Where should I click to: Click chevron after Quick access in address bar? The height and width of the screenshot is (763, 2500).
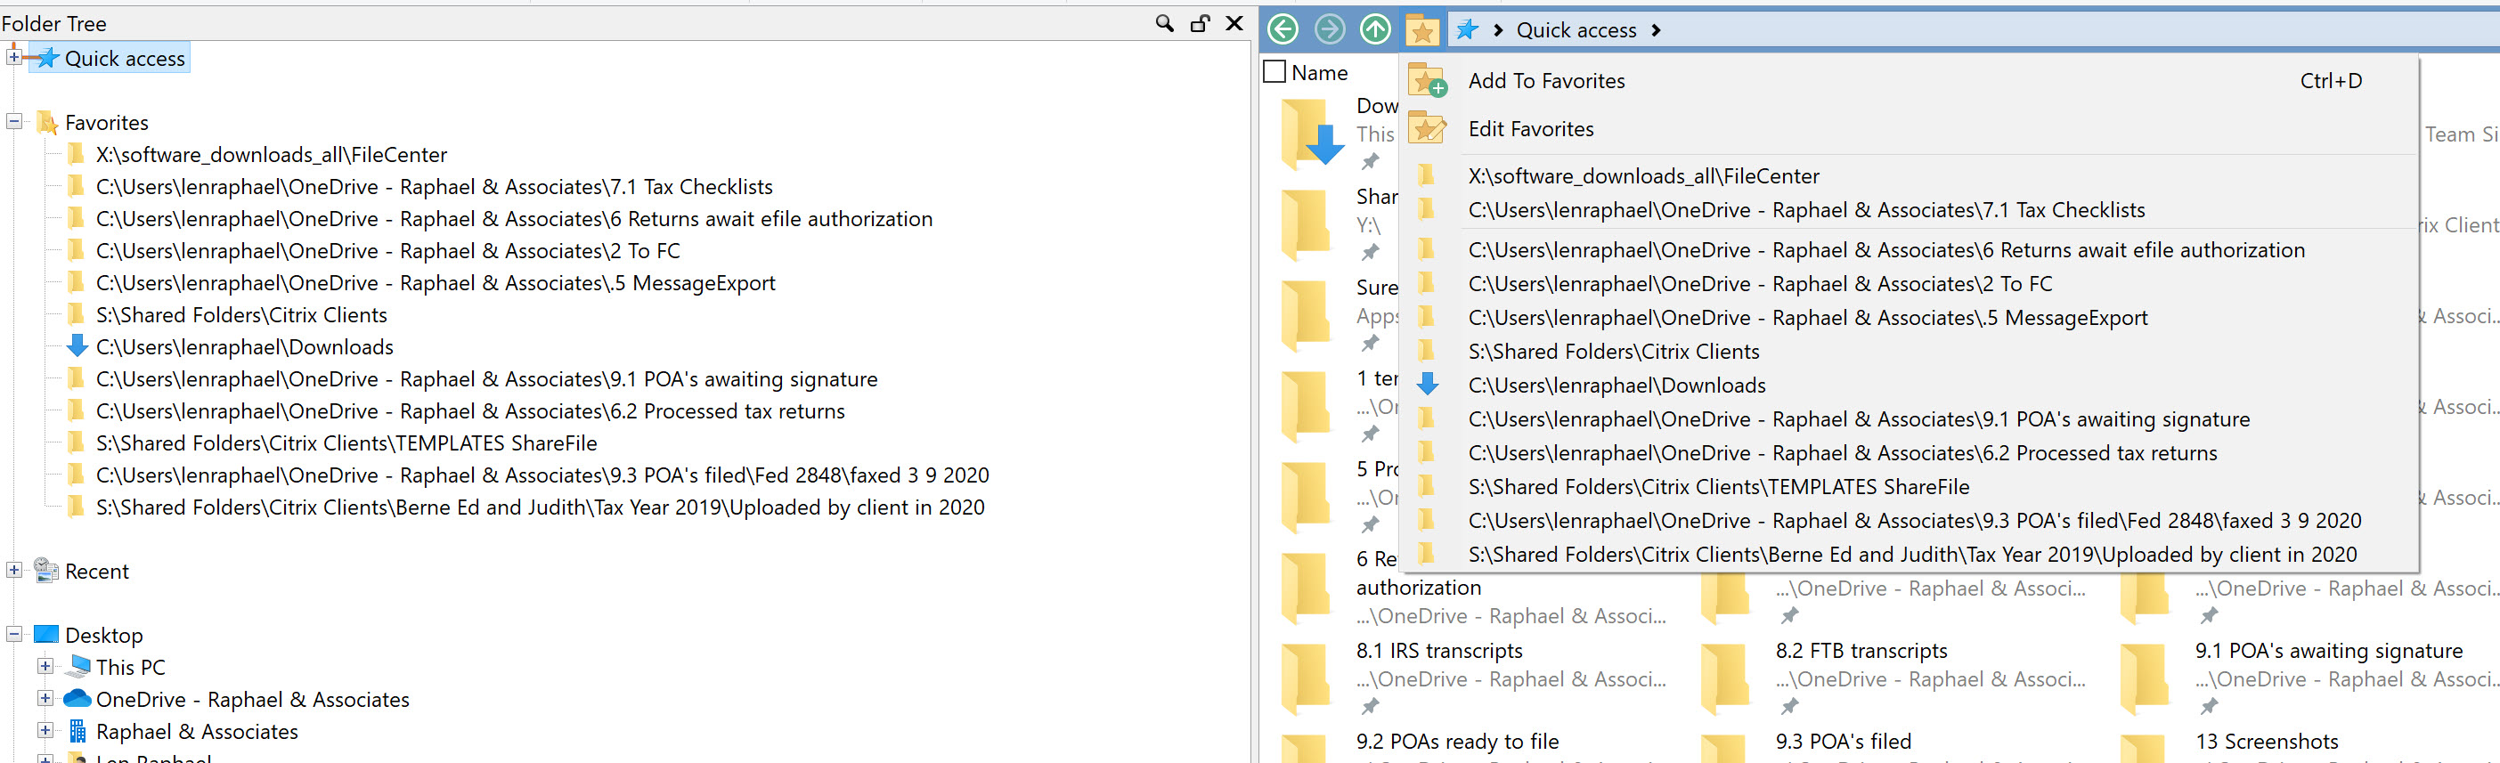[x=1656, y=30]
